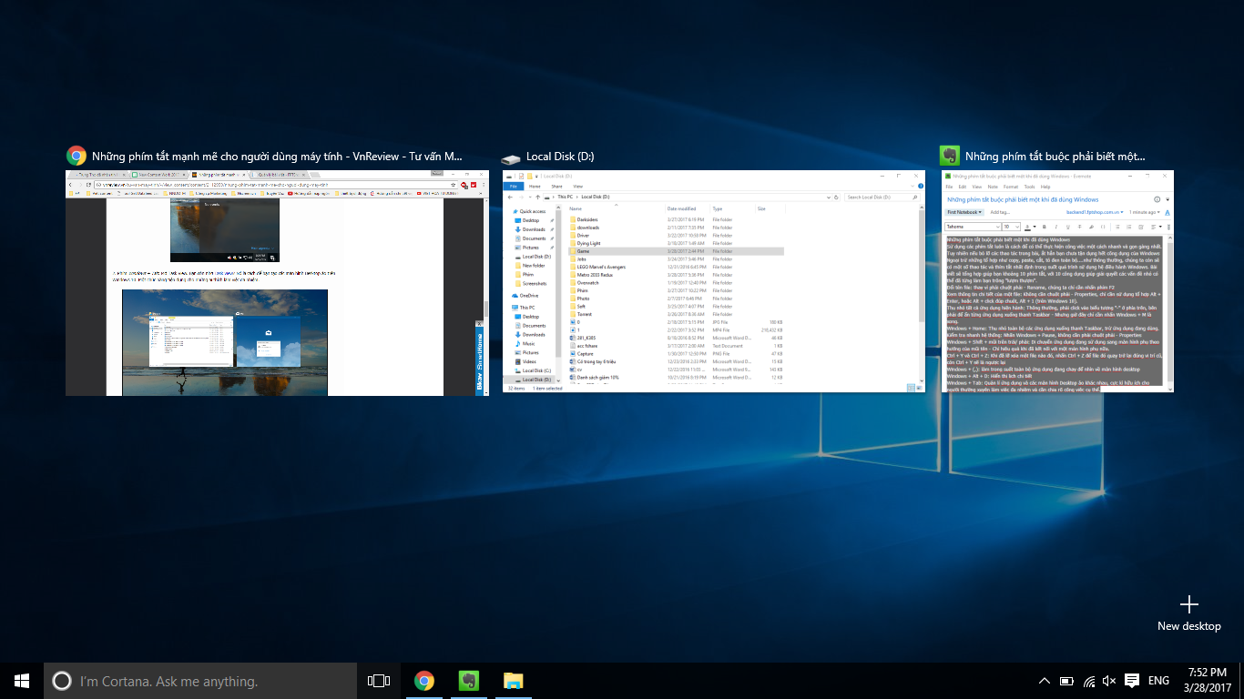Screen dimensions: 1244x699
Task: Insert a bulleted list in the Evernote note
Action: [1117, 227]
